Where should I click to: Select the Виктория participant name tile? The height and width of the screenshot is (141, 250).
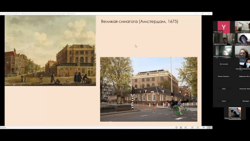coord(242,101)
